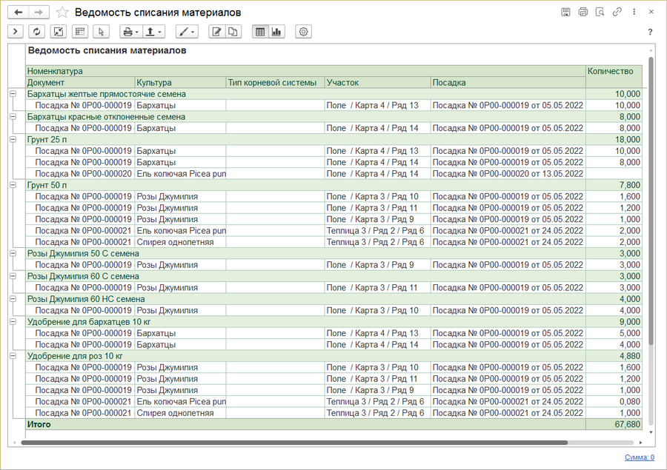Viewport: 667px width, 470px height.
Task: Collapse the Грунт 50 л group
Action: (x=13, y=185)
